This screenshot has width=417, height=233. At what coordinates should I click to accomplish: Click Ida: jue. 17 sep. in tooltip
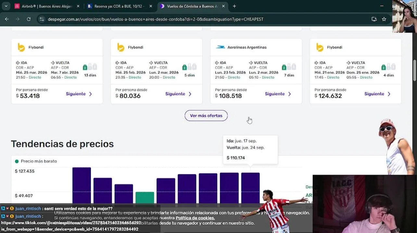coord(242,141)
